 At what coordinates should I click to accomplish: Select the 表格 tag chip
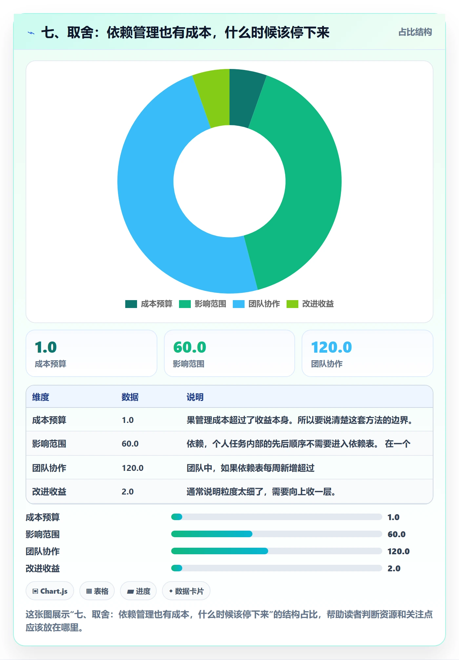(x=97, y=591)
